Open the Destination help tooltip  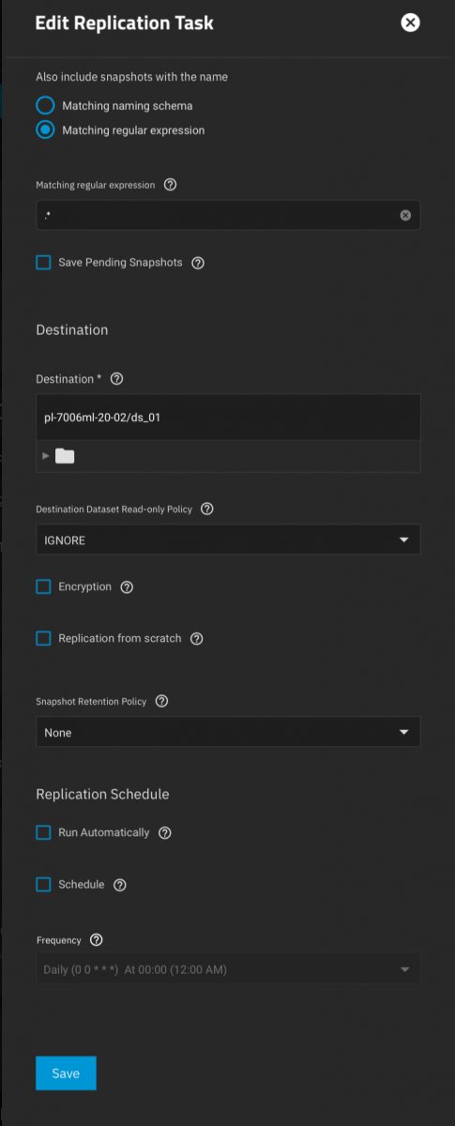click(116, 379)
